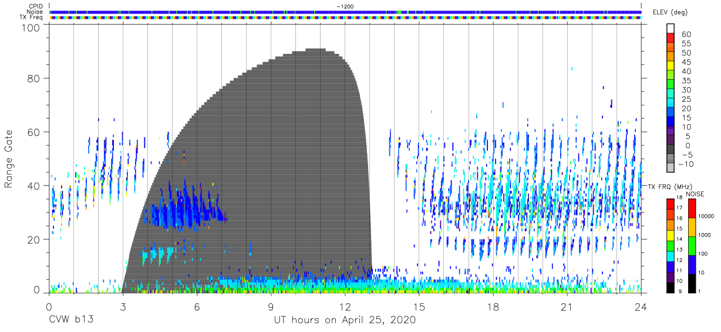Click the x-axis hour label 12
This screenshot has height=332, width=721.
(345, 307)
